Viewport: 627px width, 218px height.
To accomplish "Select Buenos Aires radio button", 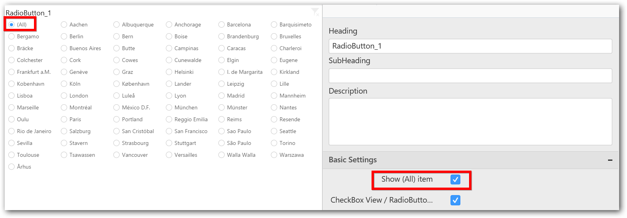I will 64,48.
